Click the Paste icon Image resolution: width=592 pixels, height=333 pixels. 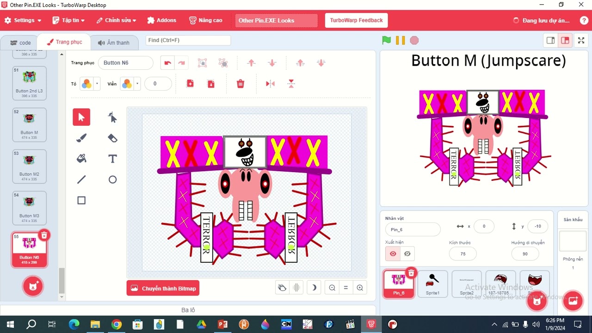tap(211, 84)
